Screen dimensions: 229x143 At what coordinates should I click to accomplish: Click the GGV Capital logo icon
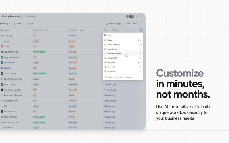[x=2, y=74]
